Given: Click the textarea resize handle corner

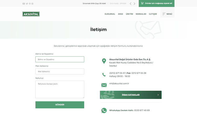Looking at the screenshot, I should [83, 97].
